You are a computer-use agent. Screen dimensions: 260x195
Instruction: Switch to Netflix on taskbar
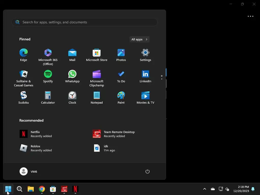coord(75,189)
